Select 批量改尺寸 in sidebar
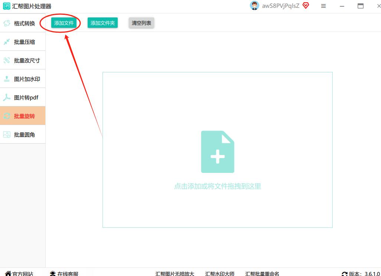This screenshot has height=276, width=381. [x=23, y=60]
